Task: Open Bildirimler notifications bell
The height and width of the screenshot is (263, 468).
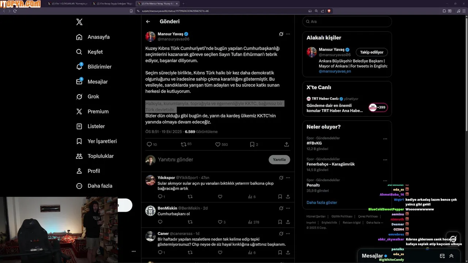Action: point(79,66)
